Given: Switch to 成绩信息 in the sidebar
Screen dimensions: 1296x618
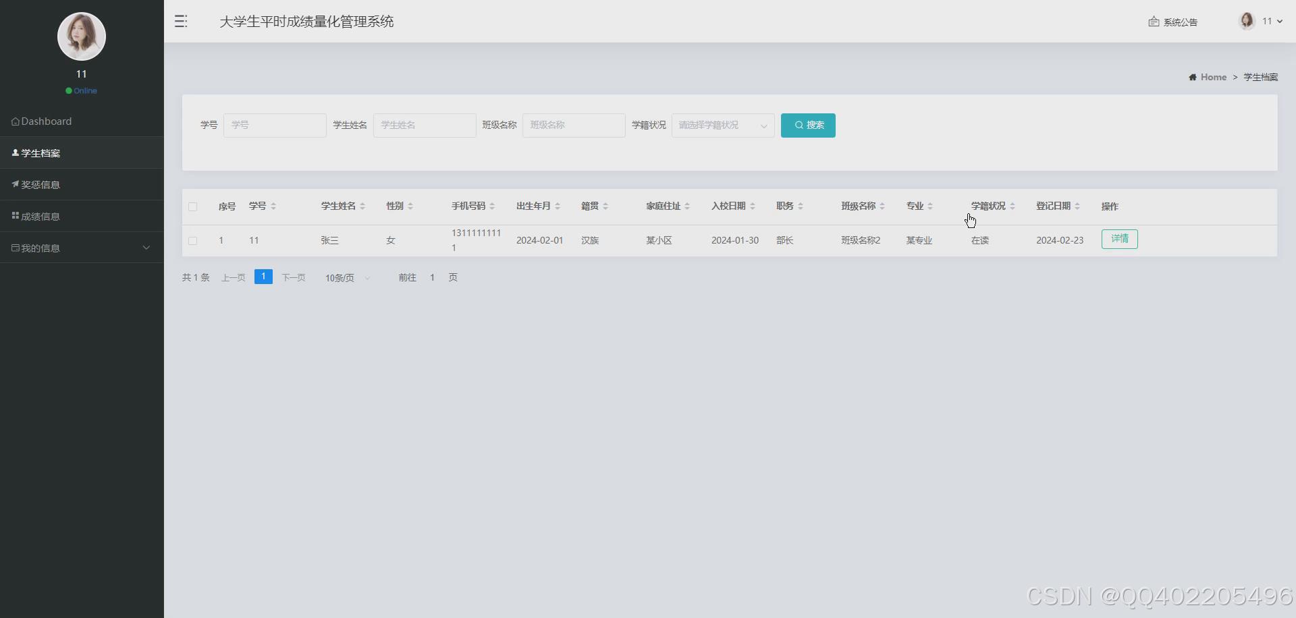Looking at the screenshot, I should tap(41, 216).
